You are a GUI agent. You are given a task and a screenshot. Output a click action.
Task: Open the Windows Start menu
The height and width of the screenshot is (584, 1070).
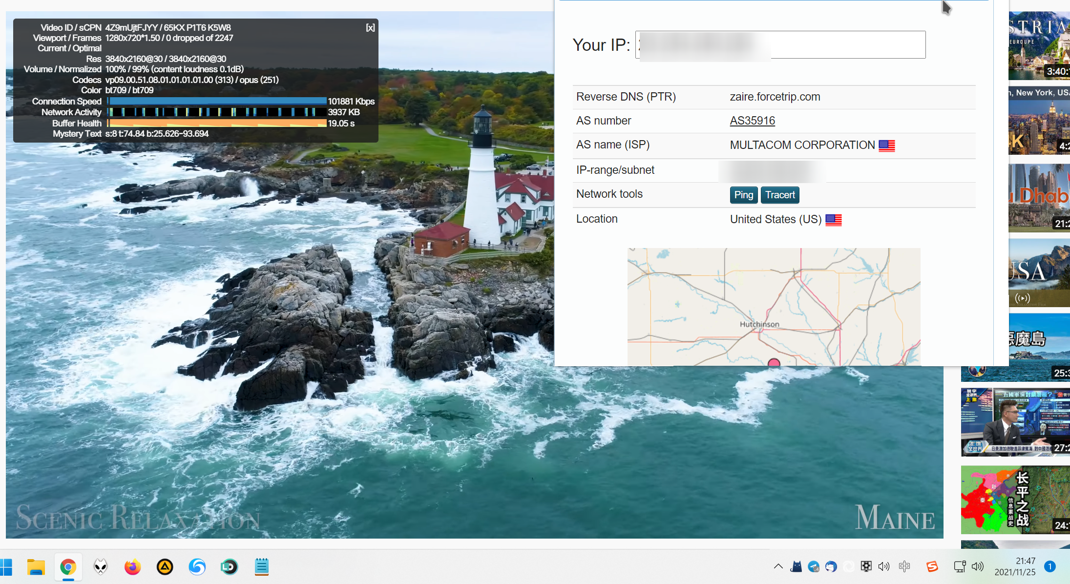pos(6,567)
